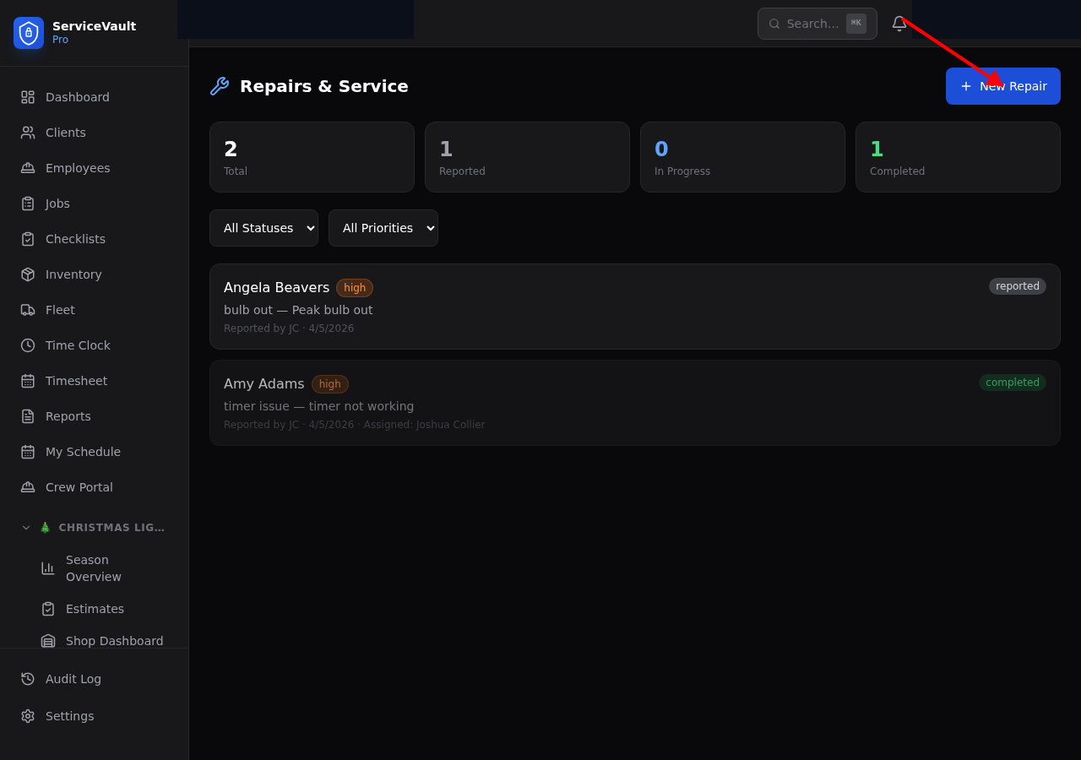Click the notification bell icon
The width and height of the screenshot is (1081, 760).
click(899, 24)
